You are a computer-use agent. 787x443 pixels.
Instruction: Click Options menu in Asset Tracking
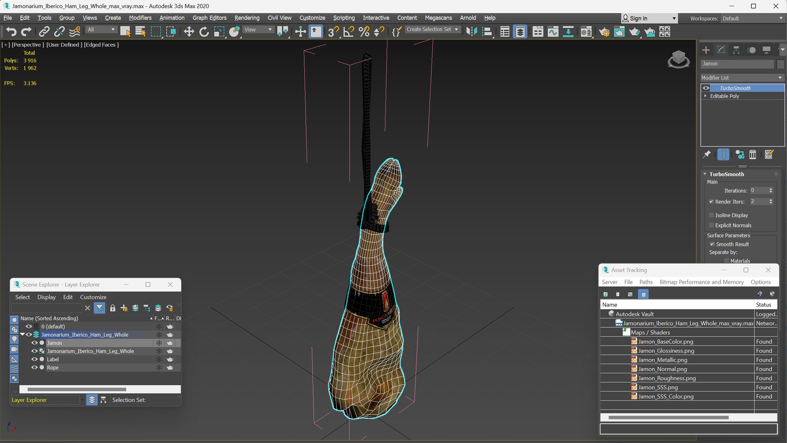[x=760, y=282]
